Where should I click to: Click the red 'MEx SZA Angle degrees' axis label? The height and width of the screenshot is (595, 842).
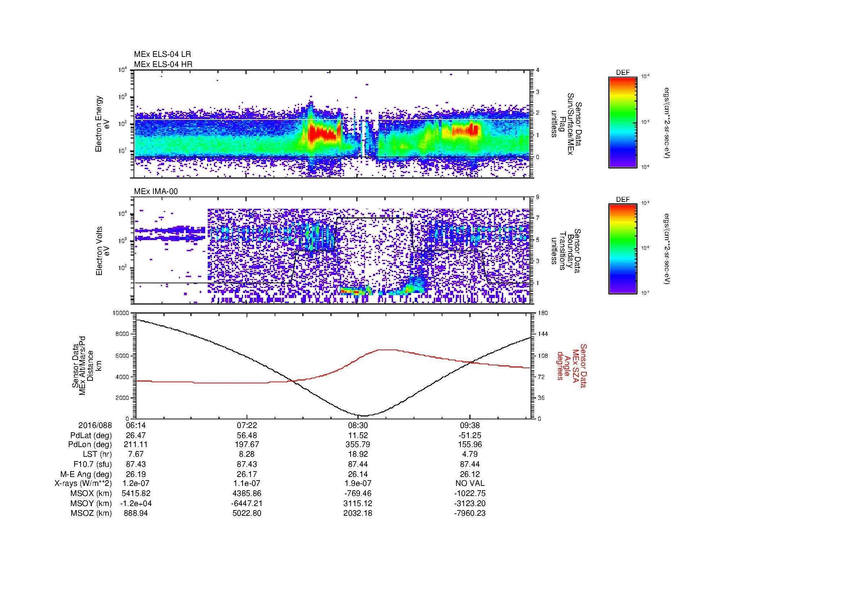pos(571,365)
